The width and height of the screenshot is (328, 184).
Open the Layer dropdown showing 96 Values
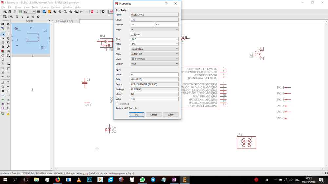pos(154,59)
